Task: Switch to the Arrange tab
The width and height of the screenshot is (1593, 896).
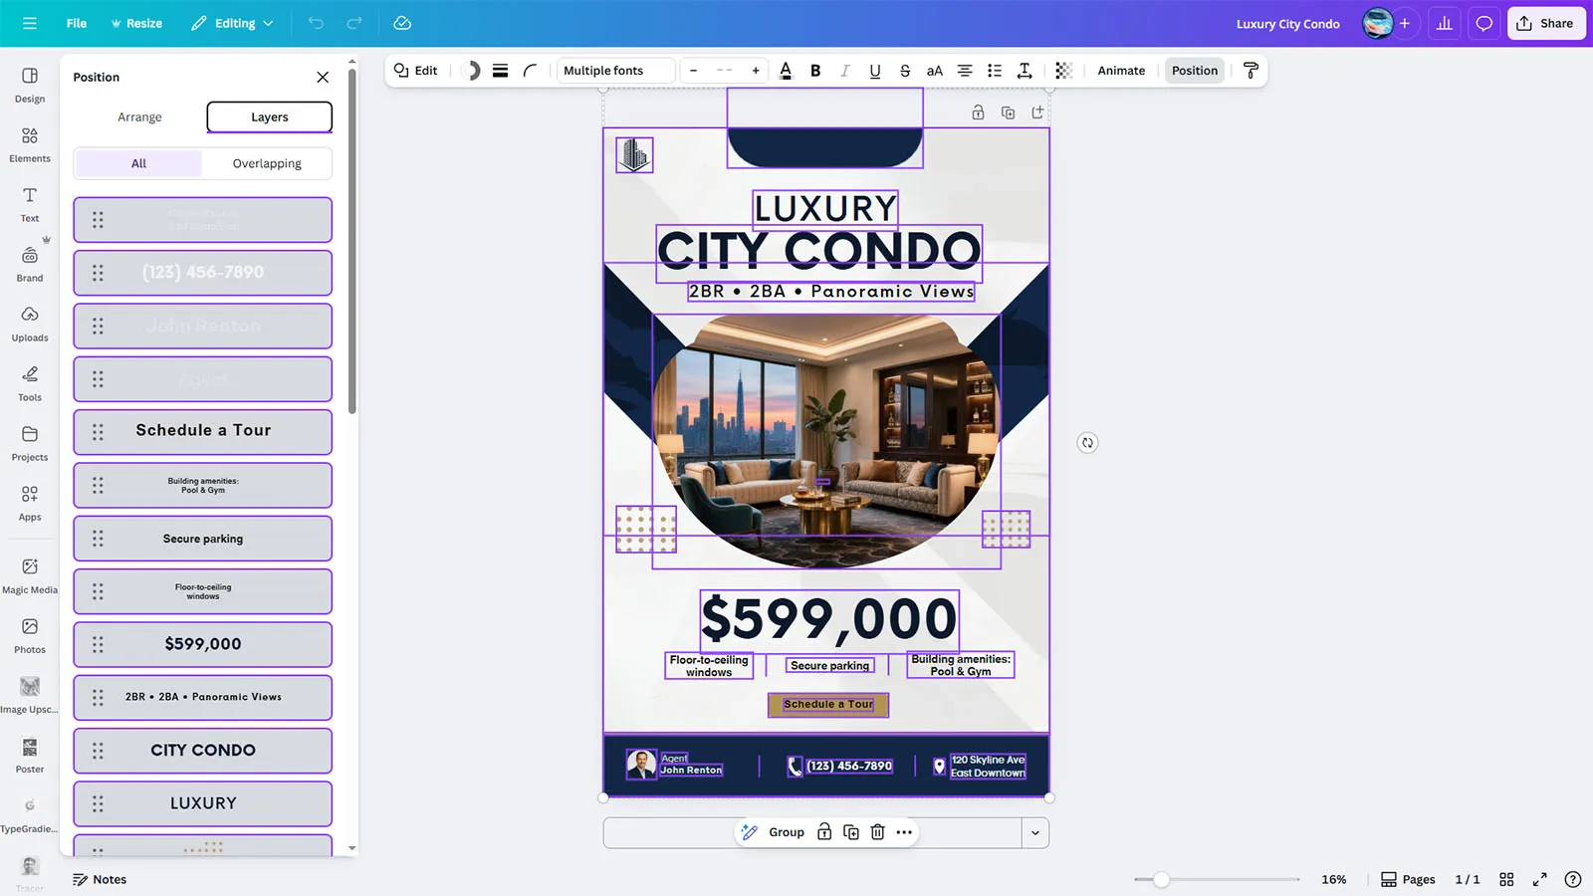Action: point(139,116)
